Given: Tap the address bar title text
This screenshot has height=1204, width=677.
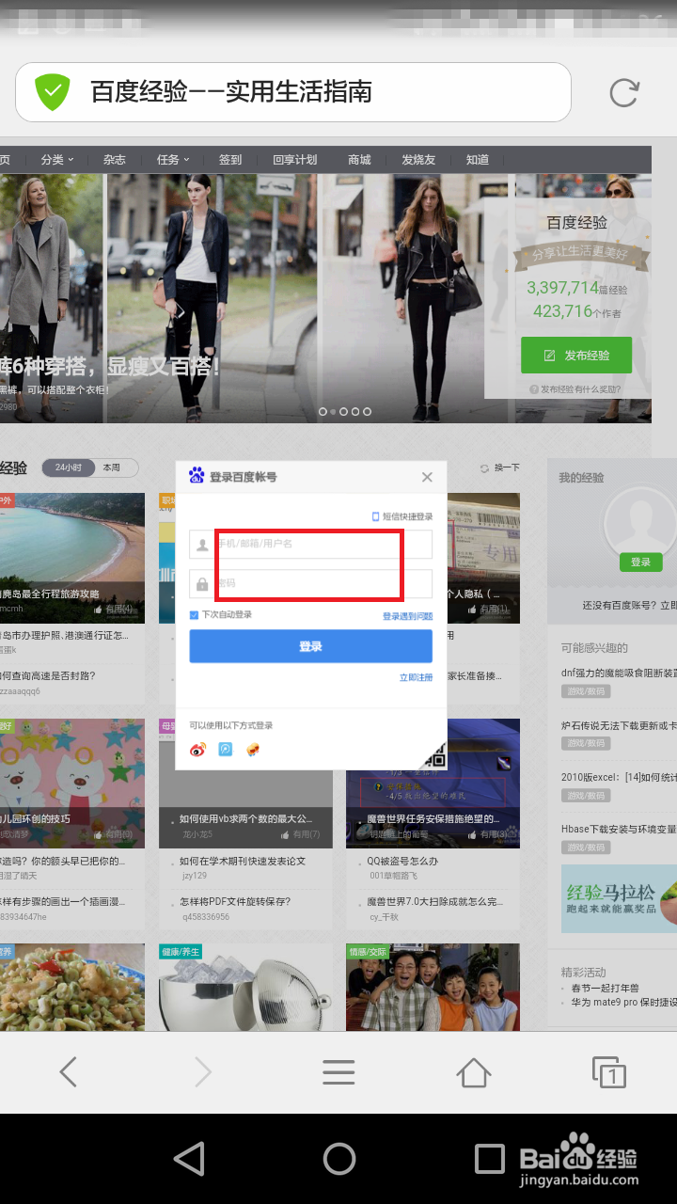Looking at the screenshot, I should pos(231,92).
